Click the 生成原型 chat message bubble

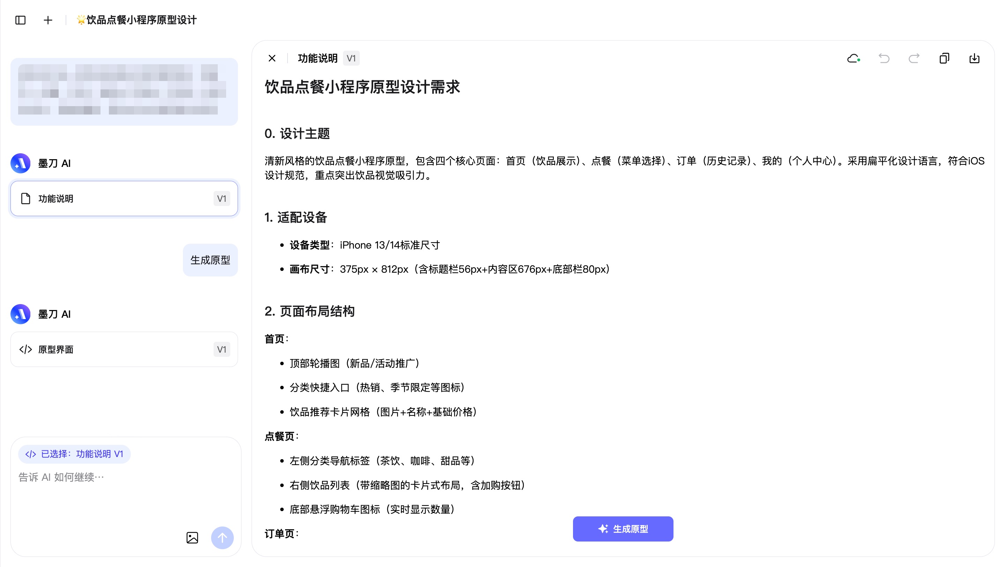coord(210,260)
